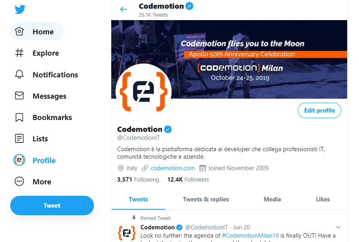The width and height of the screenshot is (359, 242).
Task: Open Messages envelope icon
Action: click(19, 96)
